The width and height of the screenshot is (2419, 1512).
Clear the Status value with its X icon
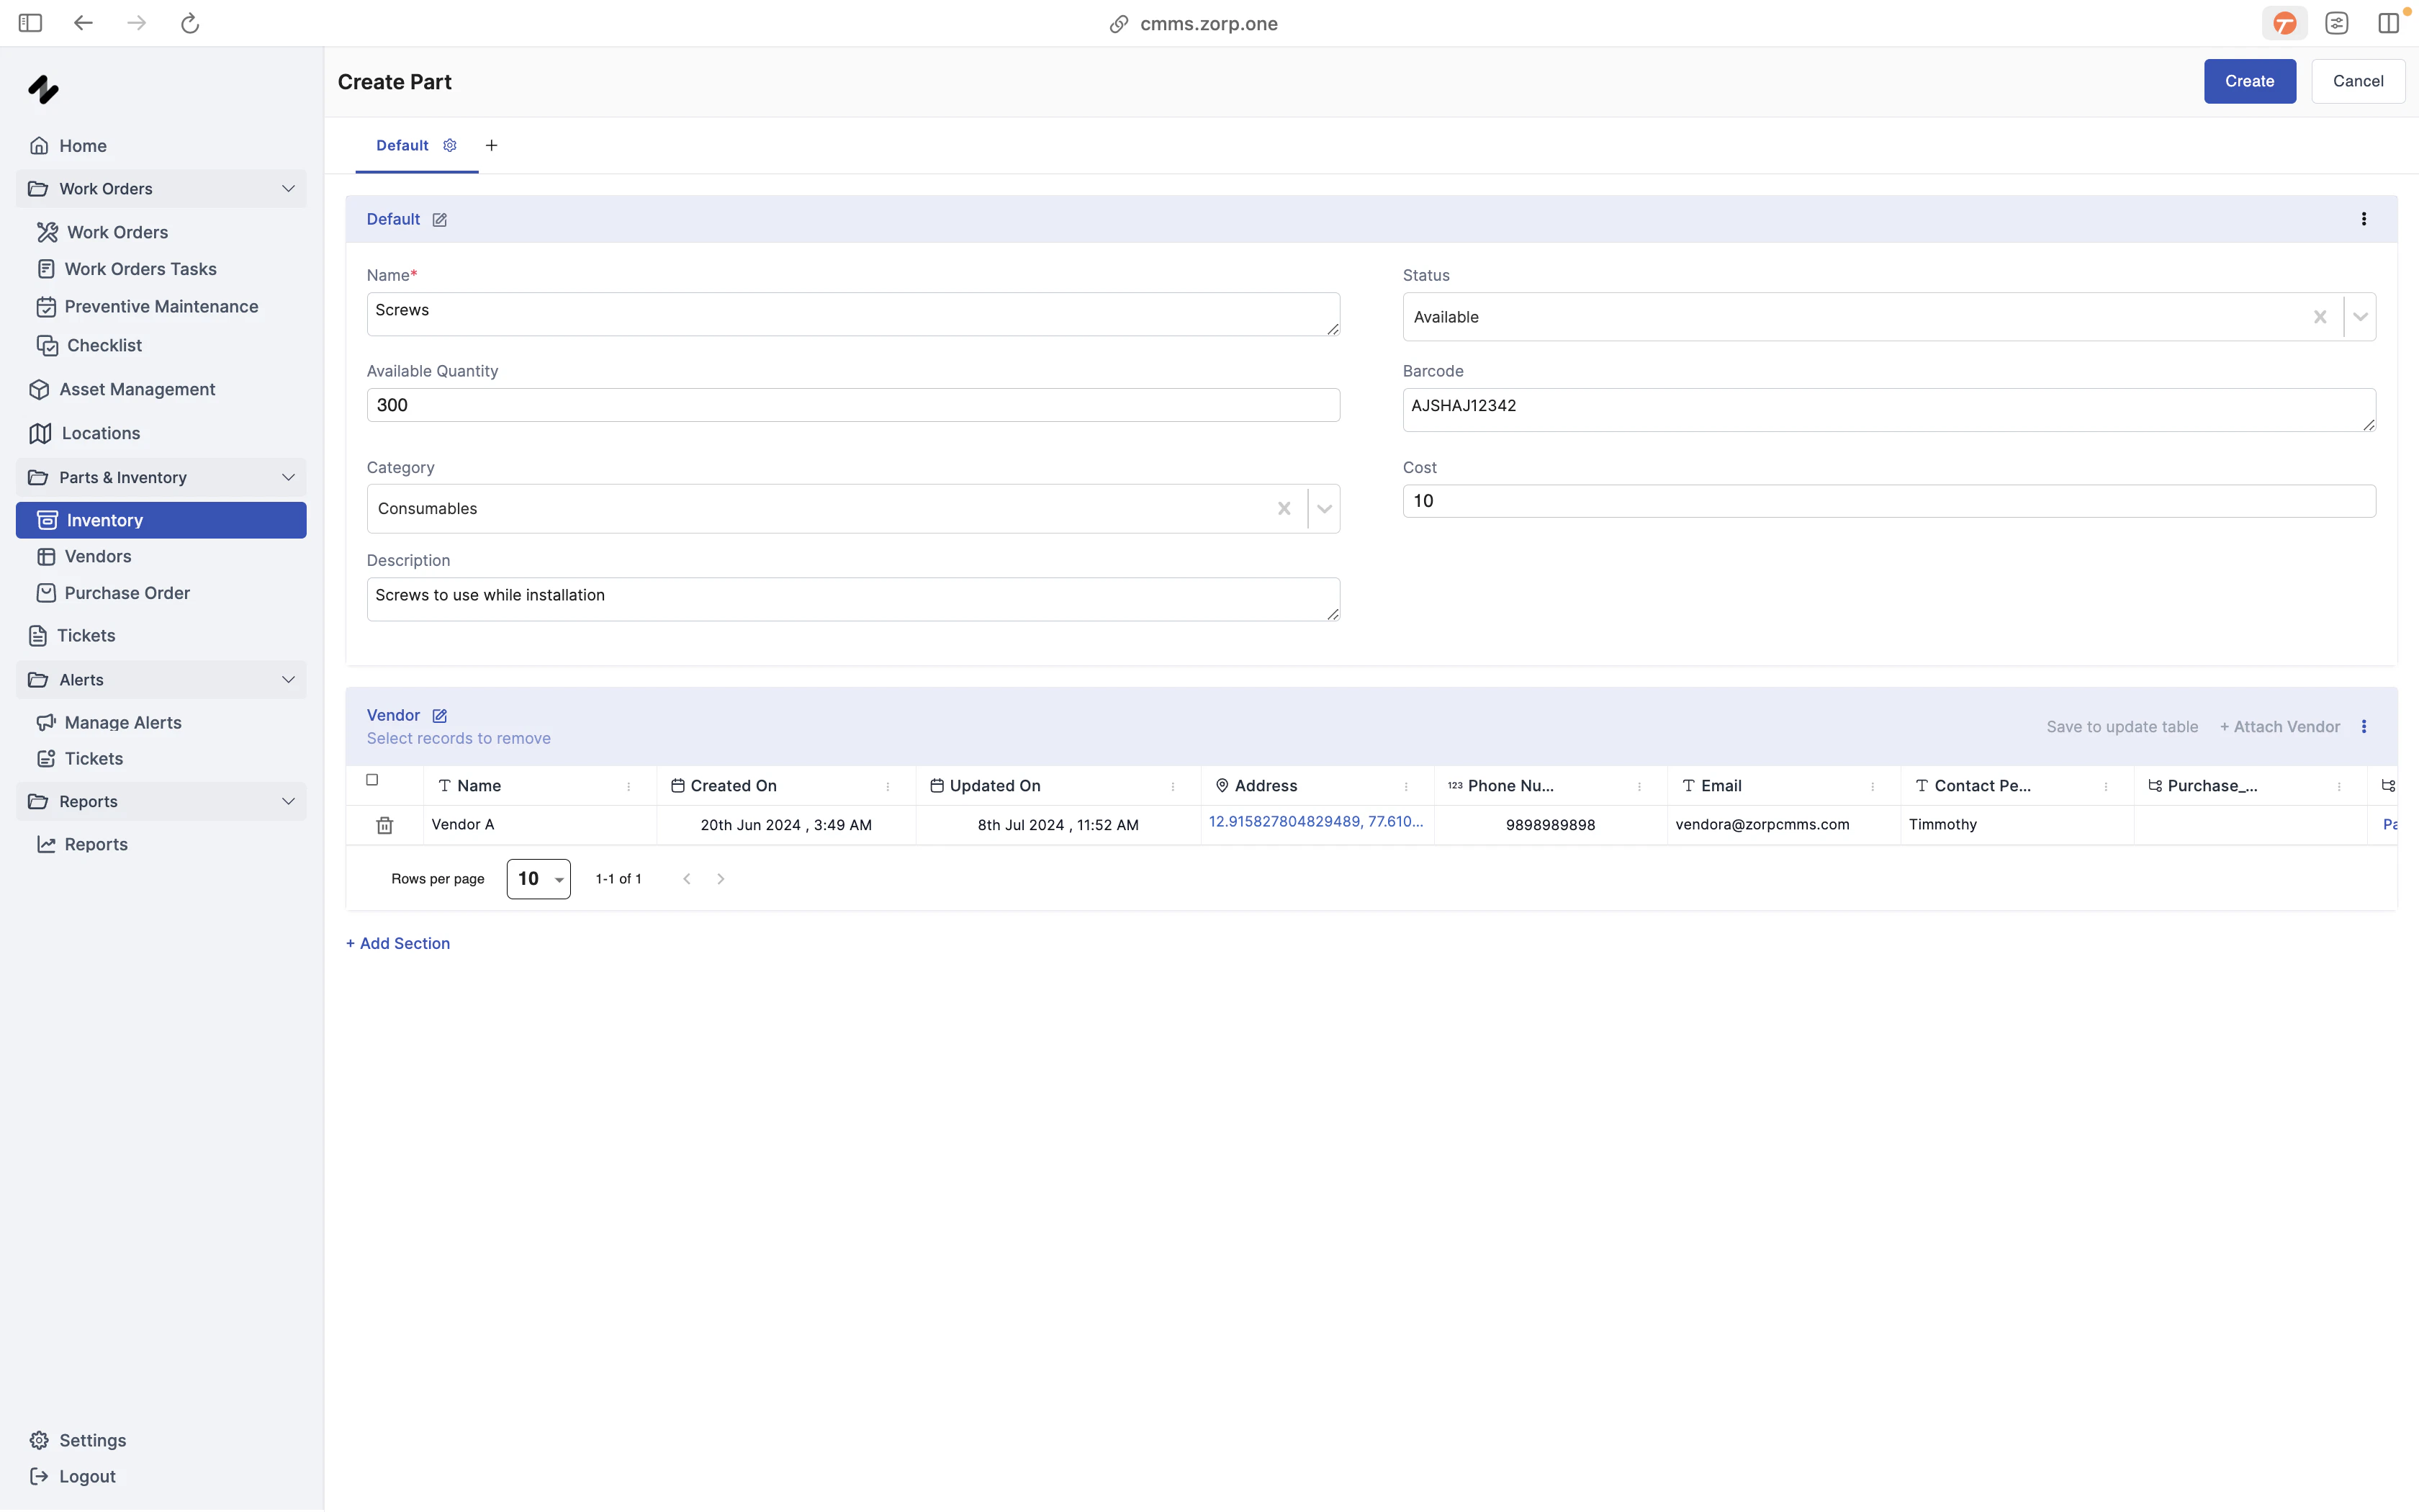click(x=2319, y=317)
